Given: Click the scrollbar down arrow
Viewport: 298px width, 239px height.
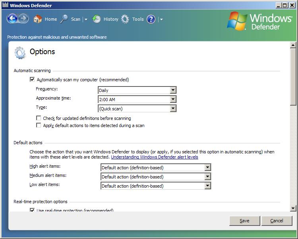Looking at the screenshot, I should click(293, 208).
